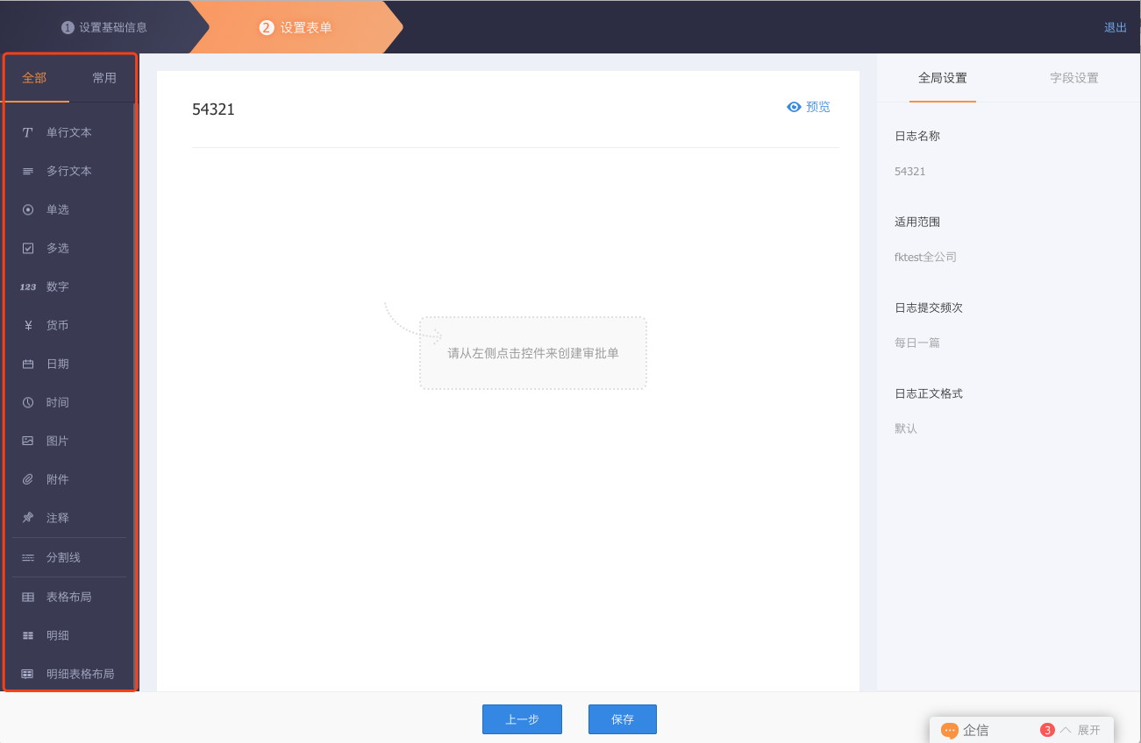Click the 分割线 divider icon
This screenshot has width=1141, height=743.
coord(28,558)
